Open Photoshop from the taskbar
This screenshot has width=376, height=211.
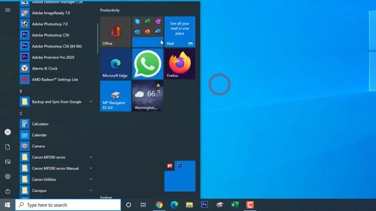point(204,205)
